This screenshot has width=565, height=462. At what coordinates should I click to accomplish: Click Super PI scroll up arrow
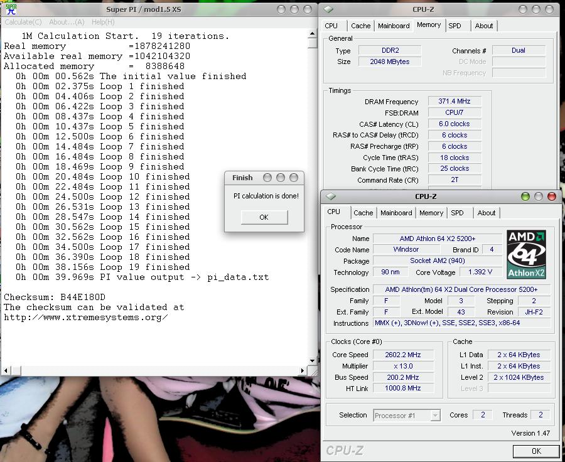coord(312,34)
